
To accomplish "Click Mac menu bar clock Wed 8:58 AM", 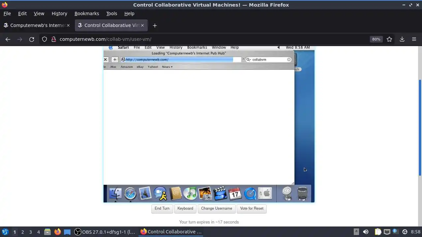I will [x=298, y=47].
